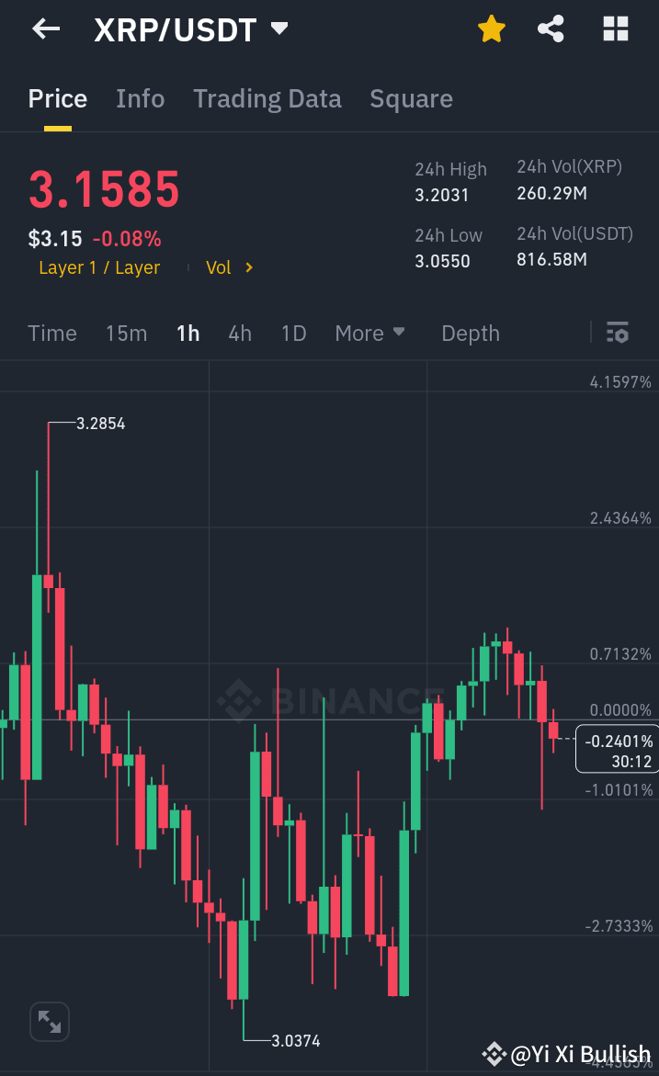Open the share options icon
This screenshot has width=659, height=1076.
pos(551,28)
